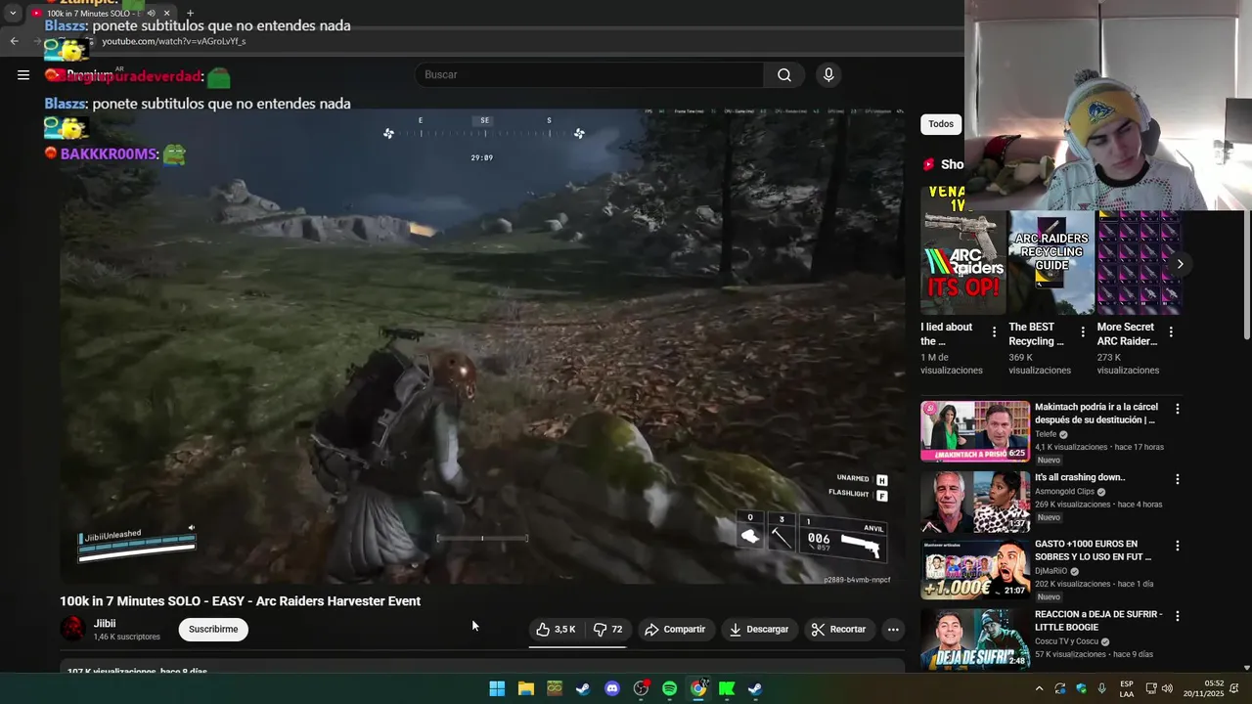Click the Suscribirme button
This screenshot has height=704, width=1252.
point(213,630)
